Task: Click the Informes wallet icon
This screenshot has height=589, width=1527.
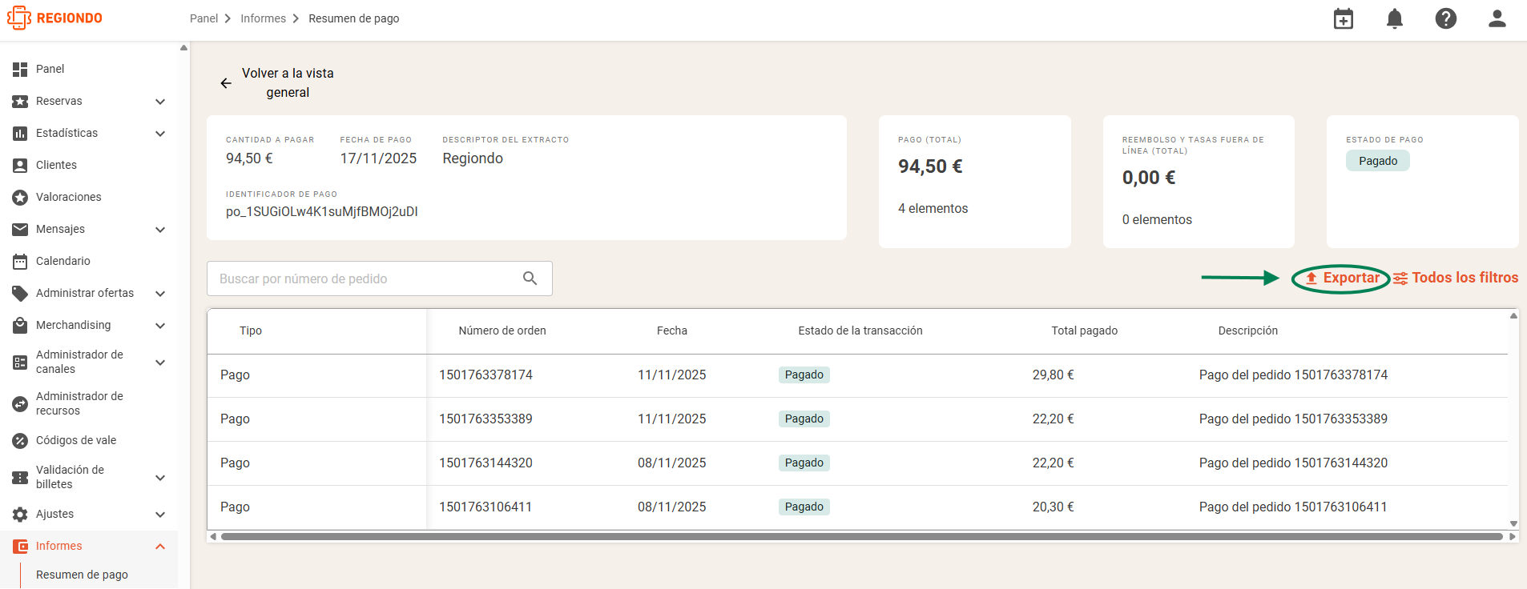Action: click(20, 547)
